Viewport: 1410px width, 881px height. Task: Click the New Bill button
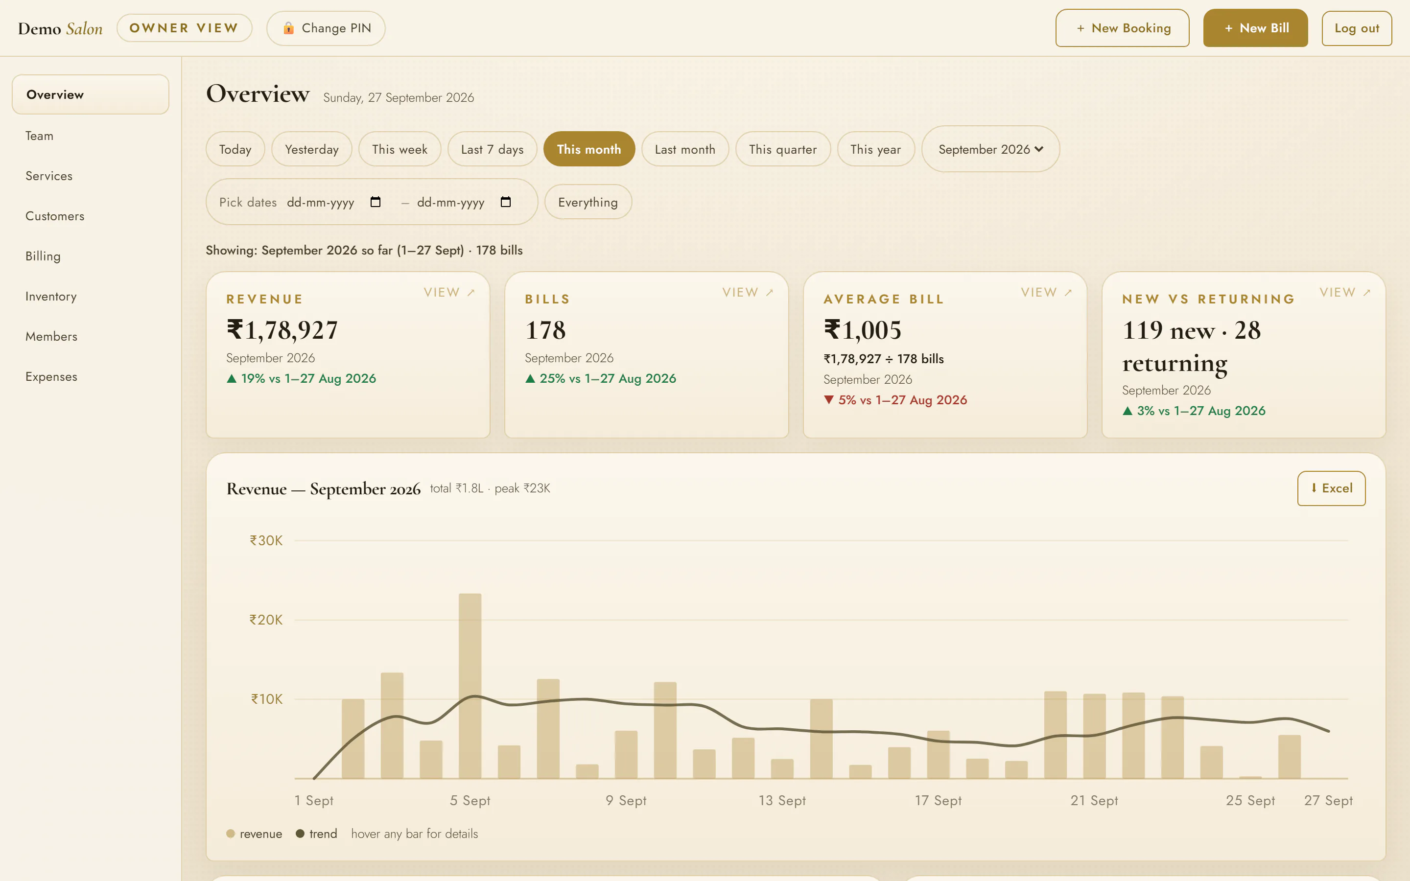point(1255,28)
